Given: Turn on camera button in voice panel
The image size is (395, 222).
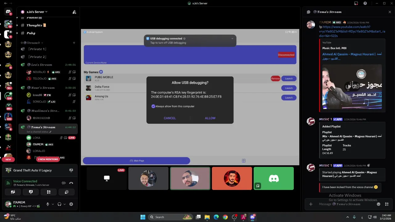Looking at the screenshot, I should [13, 192].
